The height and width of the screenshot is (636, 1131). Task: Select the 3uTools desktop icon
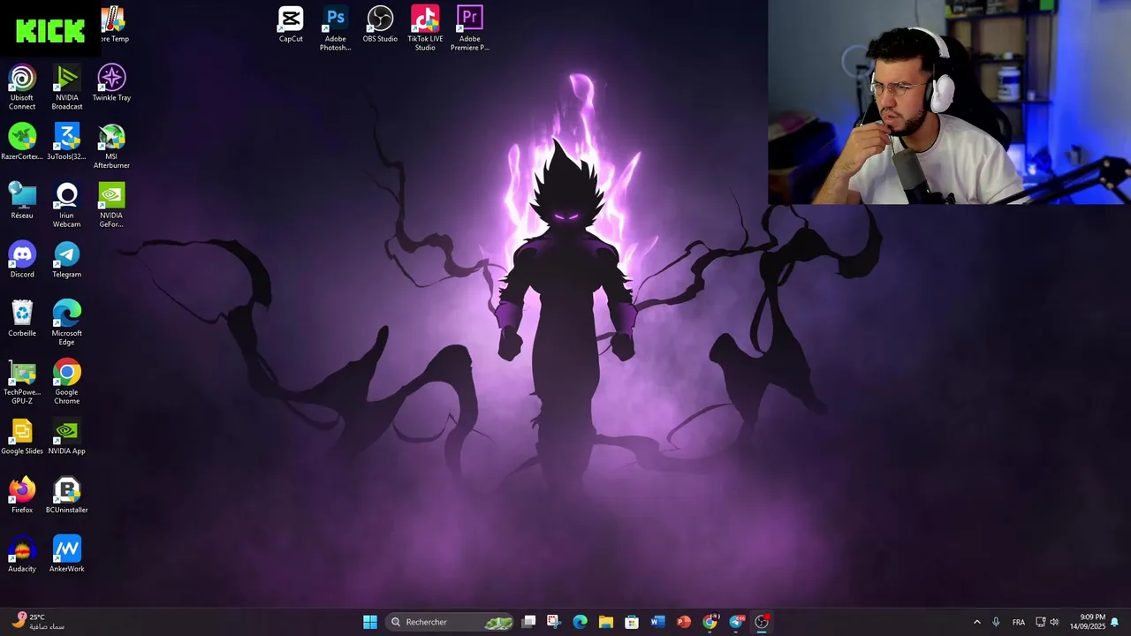pyautogui.click(x=67, y=141)
